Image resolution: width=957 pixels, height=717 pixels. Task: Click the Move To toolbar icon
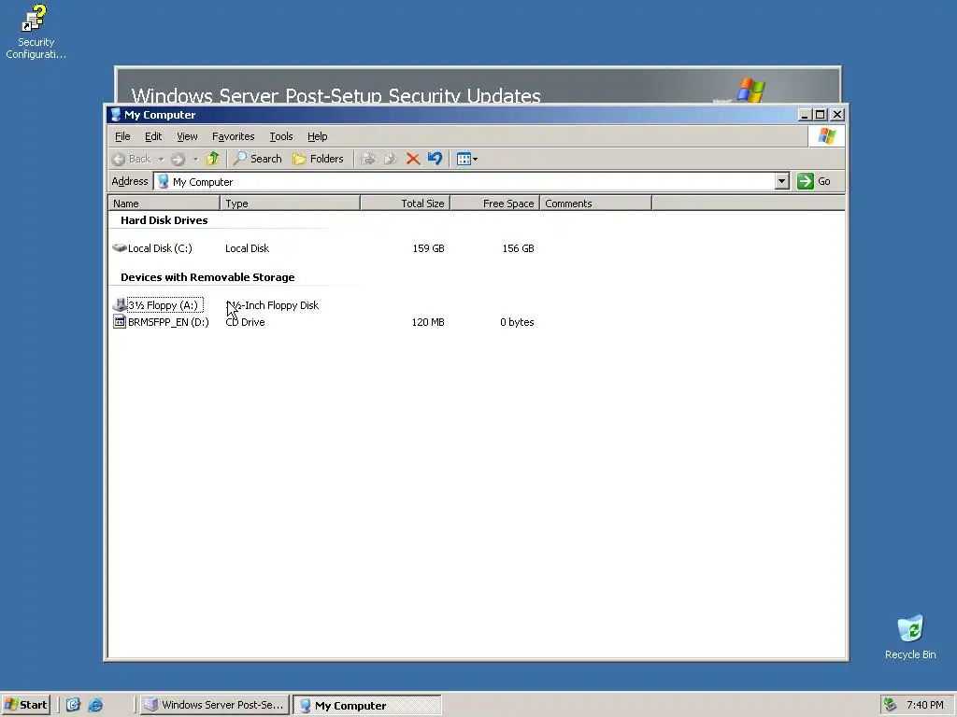tap(368, 159)
